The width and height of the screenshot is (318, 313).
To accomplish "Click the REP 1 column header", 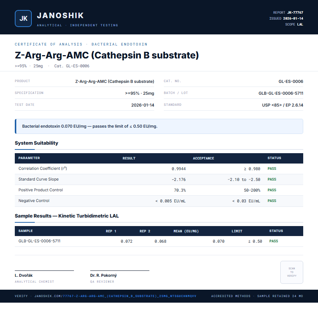I will [x=111, y=231].
